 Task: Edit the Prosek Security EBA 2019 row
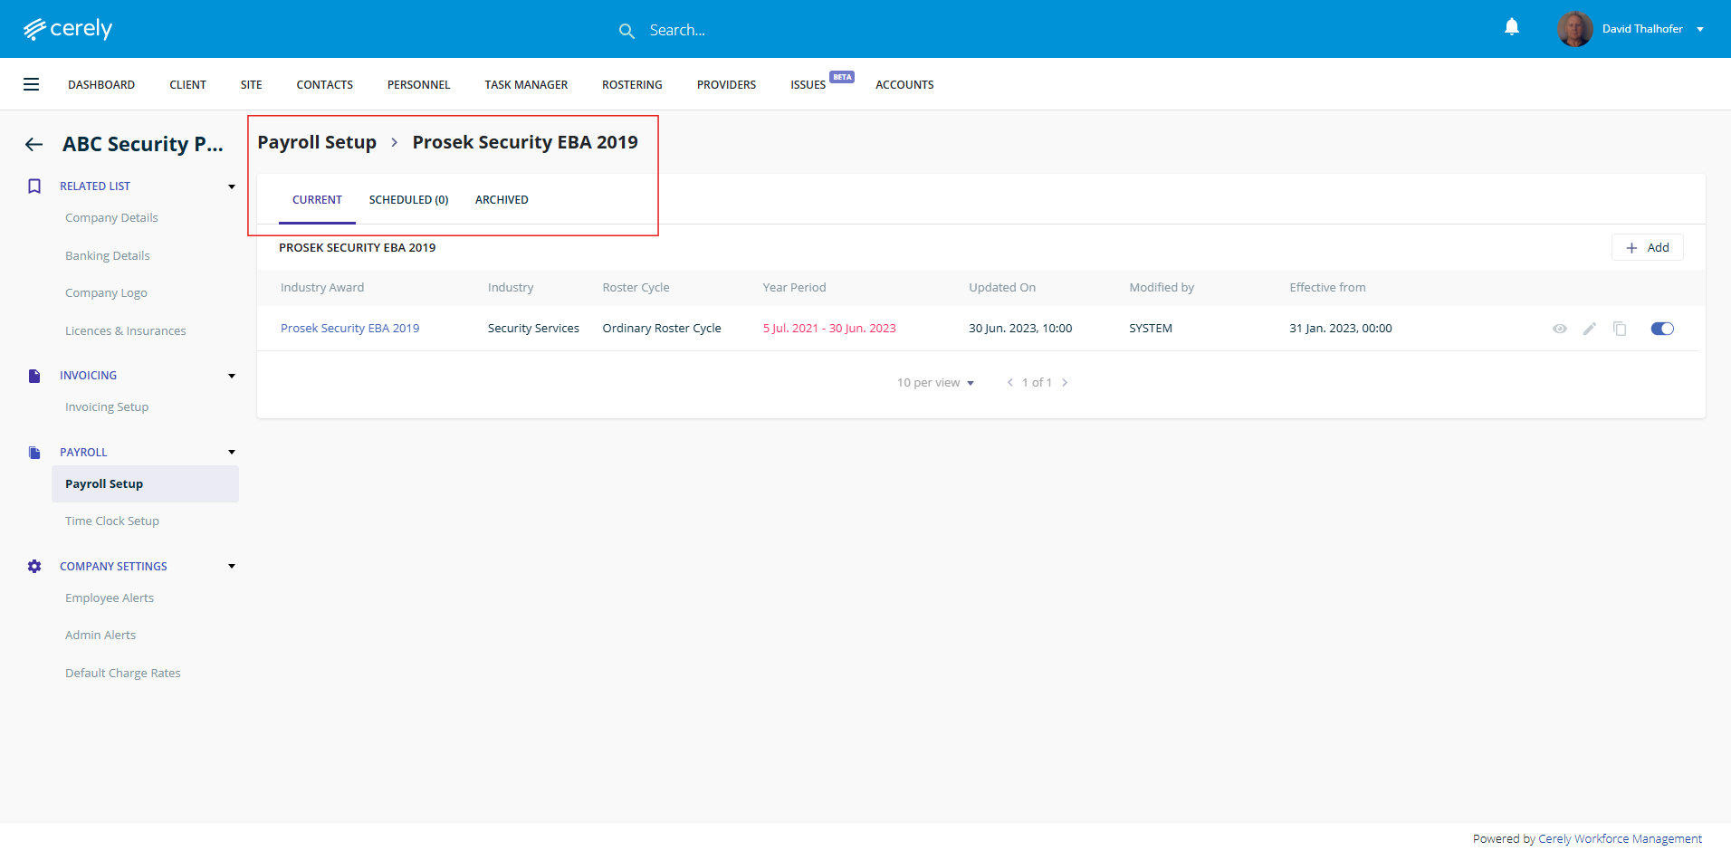click(x=1590, y=329)
